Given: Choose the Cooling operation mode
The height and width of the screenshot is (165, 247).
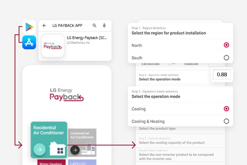Looking at the screenshot, I should 226,109.
